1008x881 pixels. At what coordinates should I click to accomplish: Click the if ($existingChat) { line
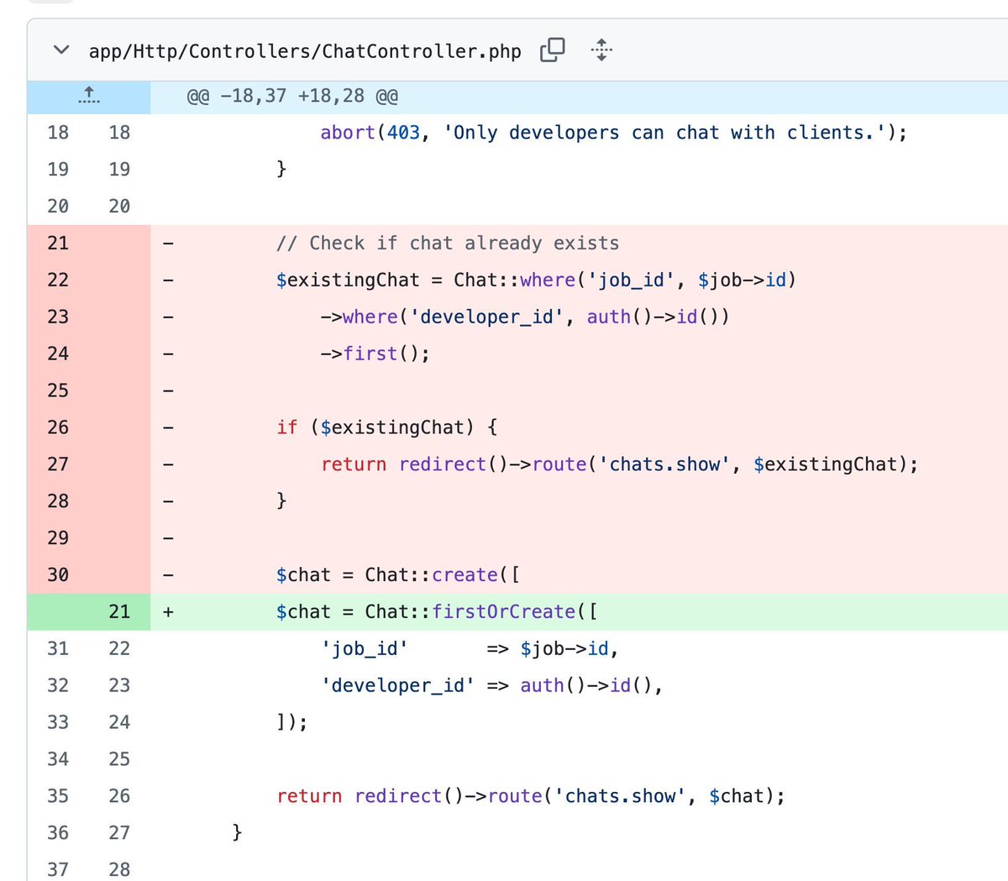pyautogui.click(x=386, y=427)
